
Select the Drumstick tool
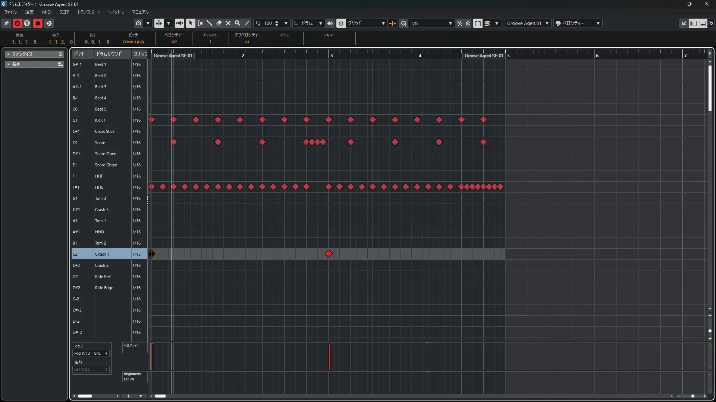click(209, 23)
